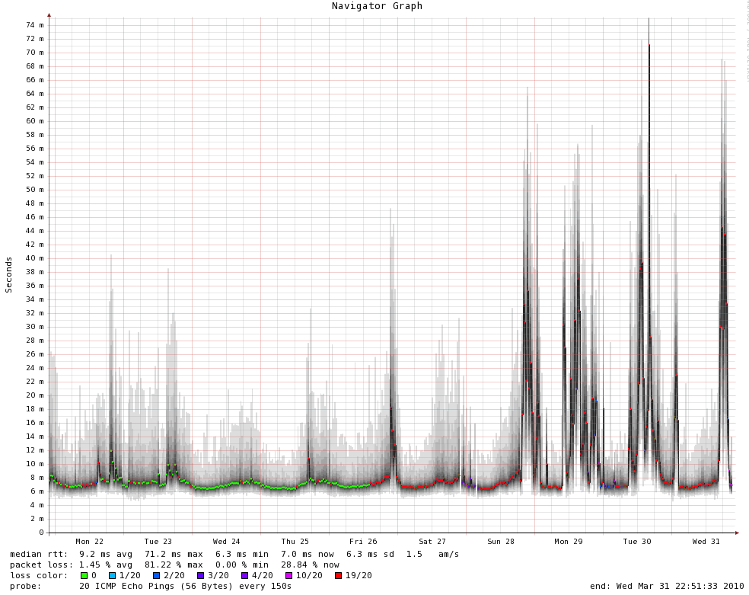Screen dimensions: 749x595
Task: Click the median rtt label
Action: [39, 554]
